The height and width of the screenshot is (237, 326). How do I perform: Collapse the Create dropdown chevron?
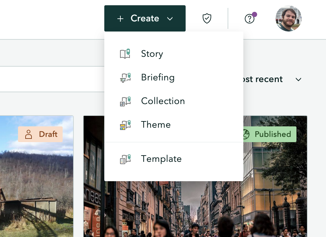pos(170,19)
